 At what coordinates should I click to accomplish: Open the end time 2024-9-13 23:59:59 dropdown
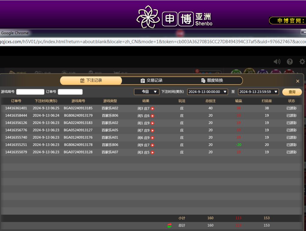coord(258,92)
